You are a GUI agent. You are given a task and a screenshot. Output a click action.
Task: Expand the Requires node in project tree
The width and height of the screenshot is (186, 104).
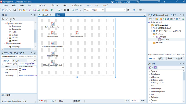tap(152, 42)
